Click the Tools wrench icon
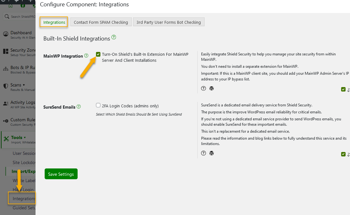 [6, 139]
